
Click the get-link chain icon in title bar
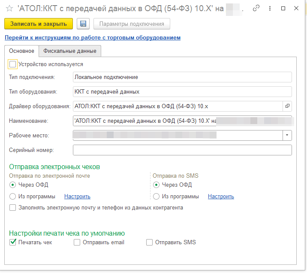coord(256,9)
